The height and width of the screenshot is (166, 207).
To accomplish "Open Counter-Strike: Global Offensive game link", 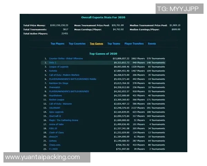I will click(x=66, y=58).
